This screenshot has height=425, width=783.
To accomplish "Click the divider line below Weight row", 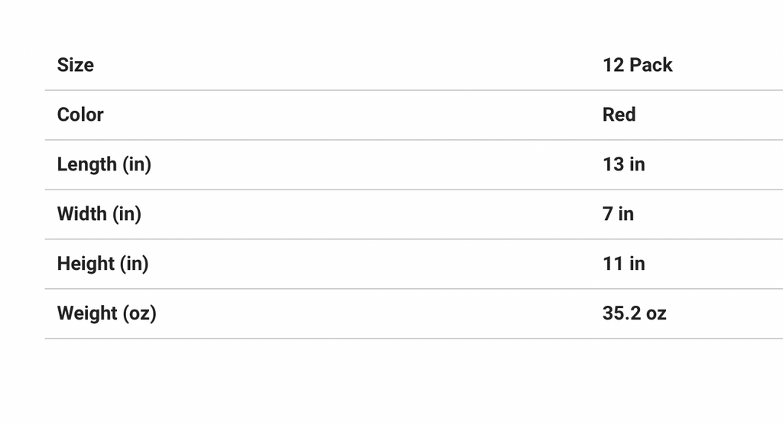I will coord(413,339).
